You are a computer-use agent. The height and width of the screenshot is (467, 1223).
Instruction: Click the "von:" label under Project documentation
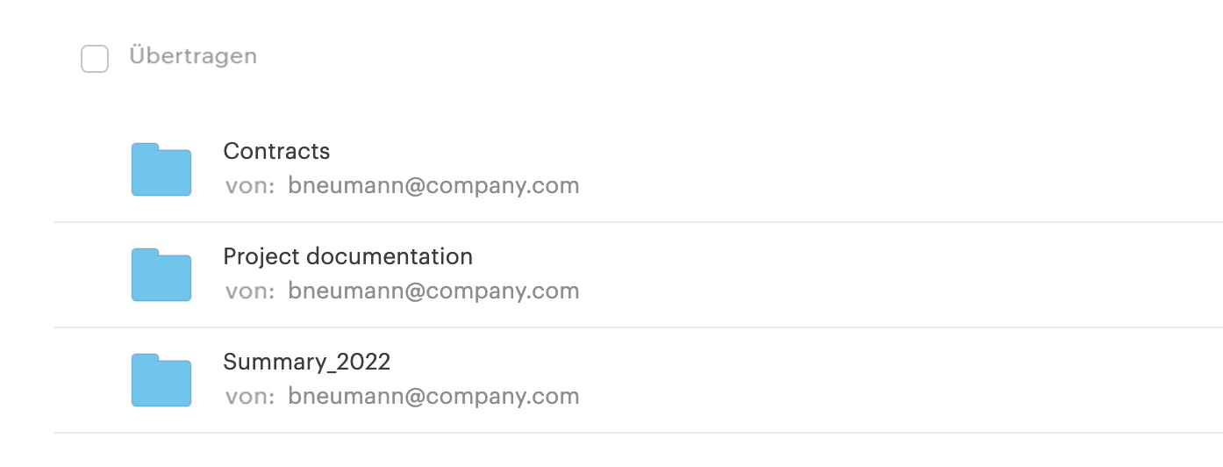tap(250, 292)
